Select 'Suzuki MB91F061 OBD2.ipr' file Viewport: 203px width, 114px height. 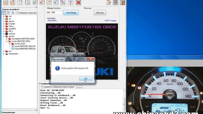[25, 49]
